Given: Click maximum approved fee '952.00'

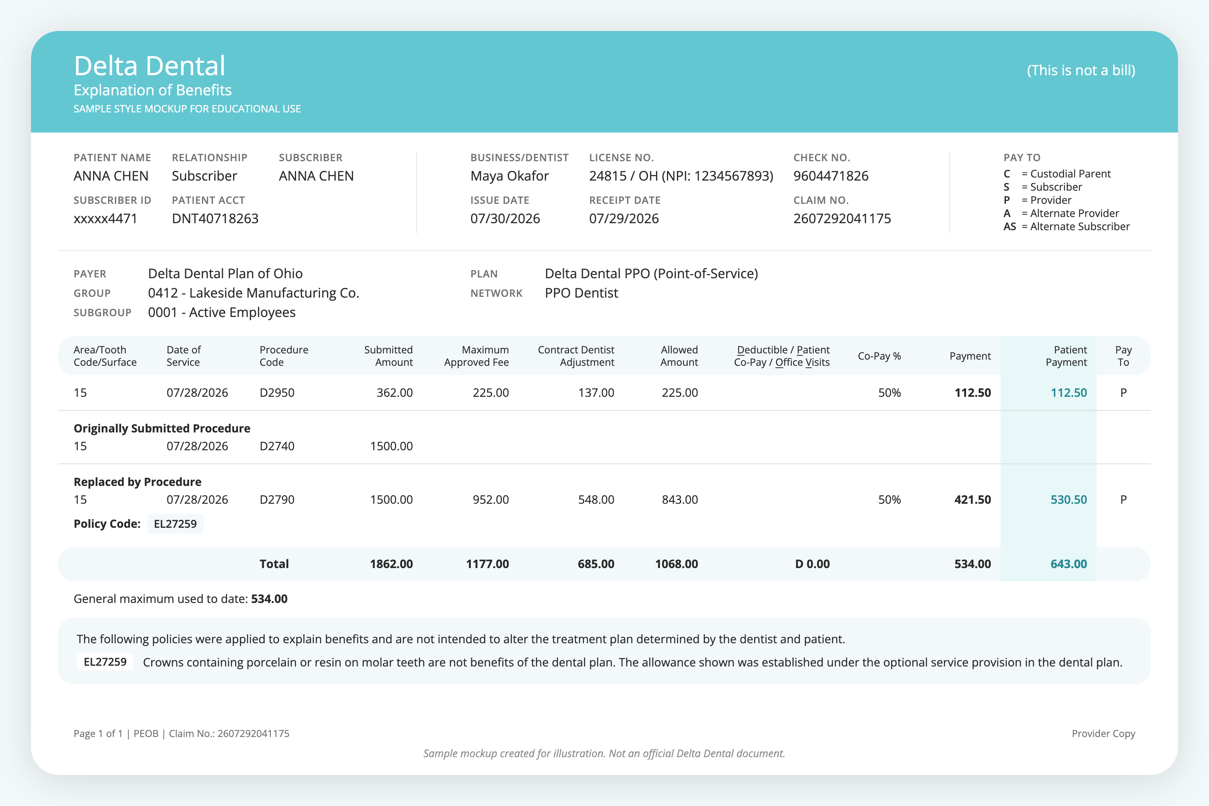Looking at the screenshot, I should point(491,499).
